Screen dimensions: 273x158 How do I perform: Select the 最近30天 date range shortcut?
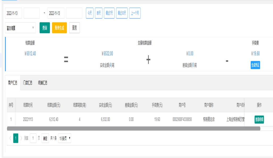pos(122,13)
